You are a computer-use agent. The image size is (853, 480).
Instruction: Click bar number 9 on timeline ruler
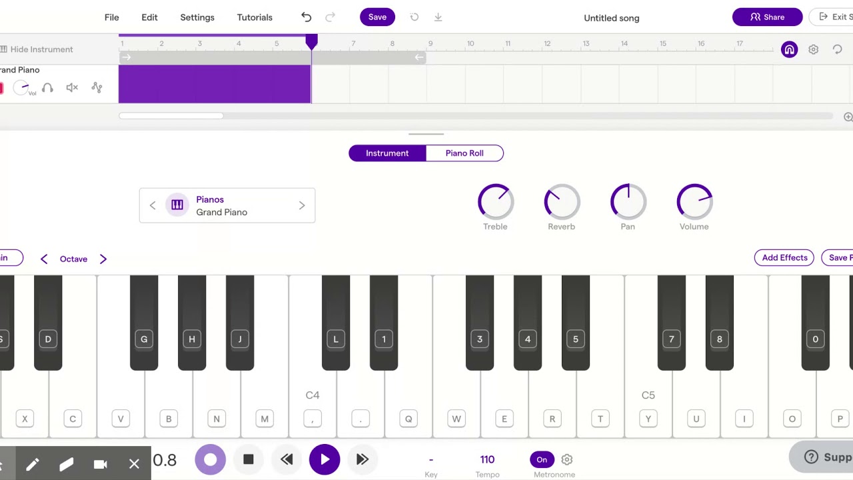(430, 43)
